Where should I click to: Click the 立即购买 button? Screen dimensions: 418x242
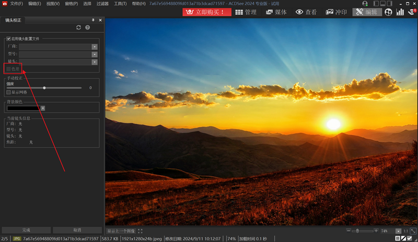pos(207,12)
